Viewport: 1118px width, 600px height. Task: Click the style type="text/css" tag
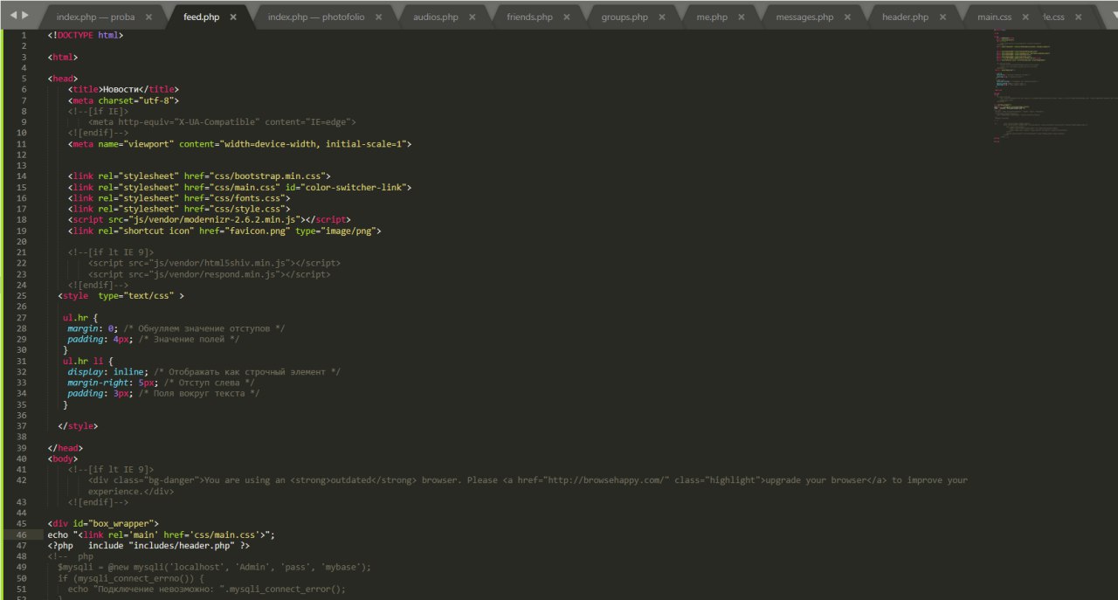121,297
